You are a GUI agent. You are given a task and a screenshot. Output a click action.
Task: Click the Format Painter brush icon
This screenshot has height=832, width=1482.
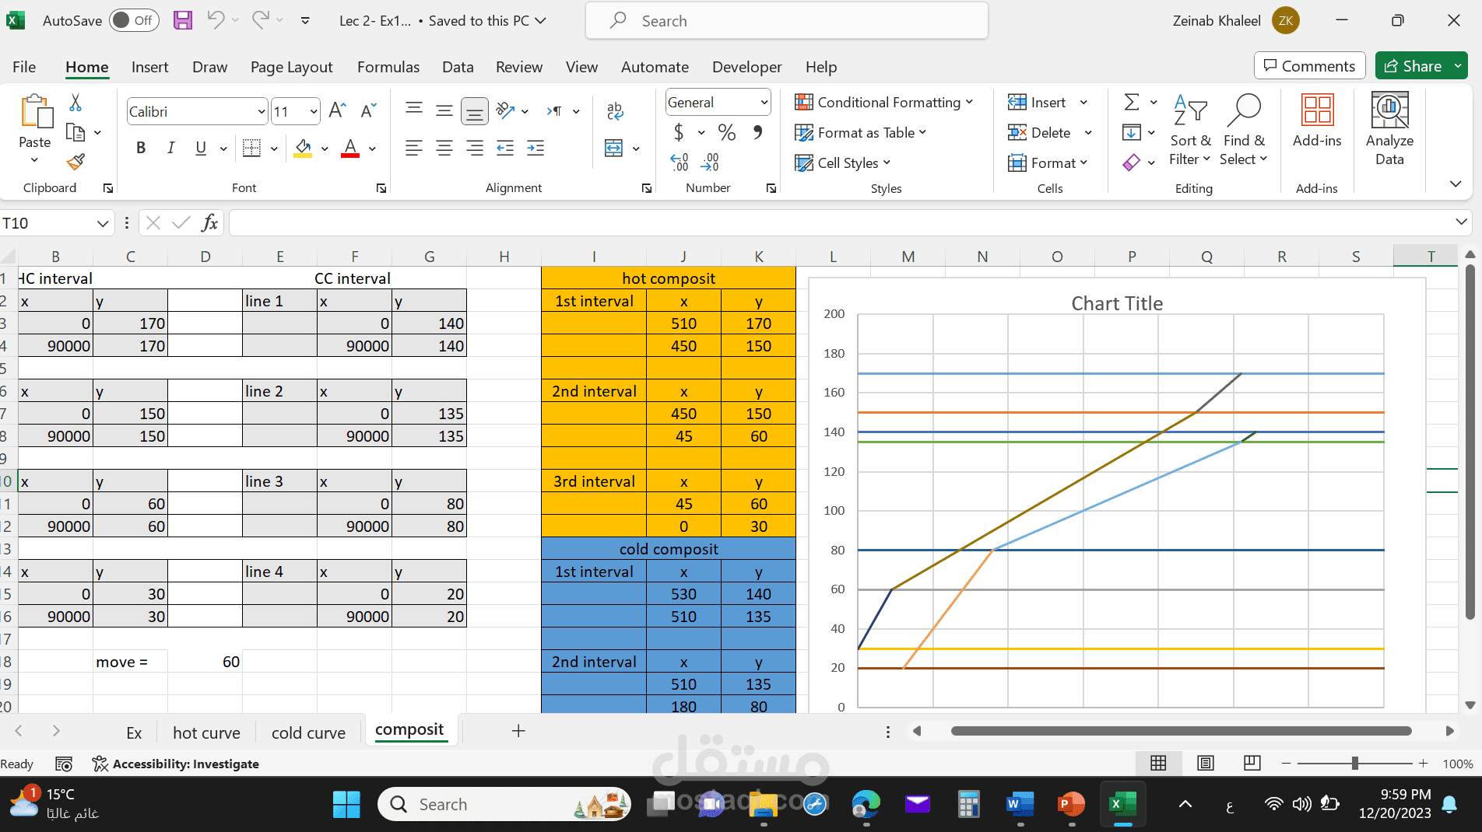click(76, 162)
